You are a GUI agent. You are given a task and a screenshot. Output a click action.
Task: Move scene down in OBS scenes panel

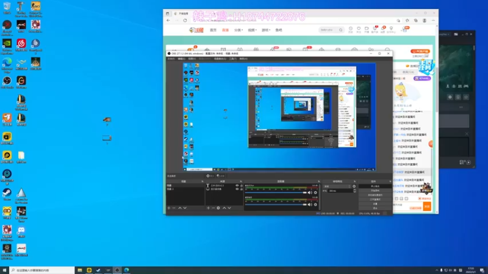pyautogui.click(x=185, y=208)
